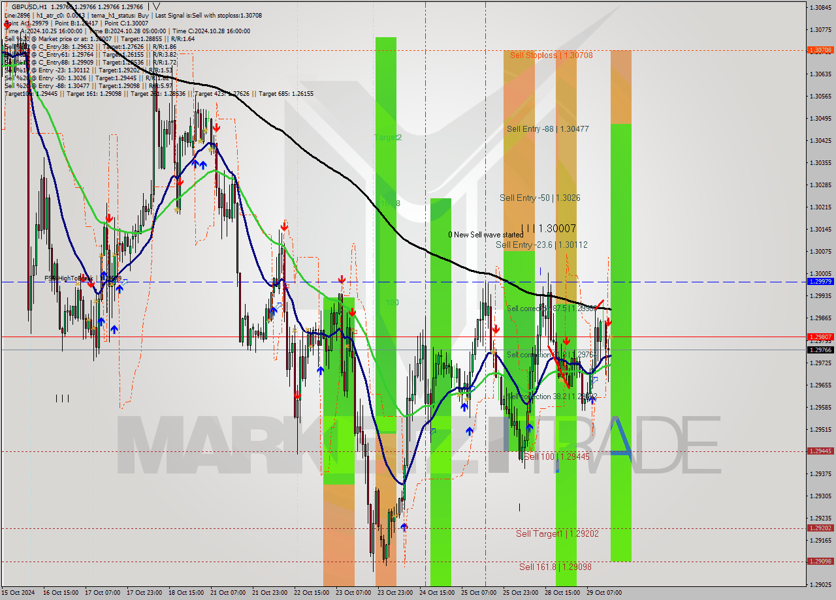The height and width of the screenshot is (600, 836).
Task: Click the 'Sell Entry -50 | 1.3026' label
Action: [539, 198]
